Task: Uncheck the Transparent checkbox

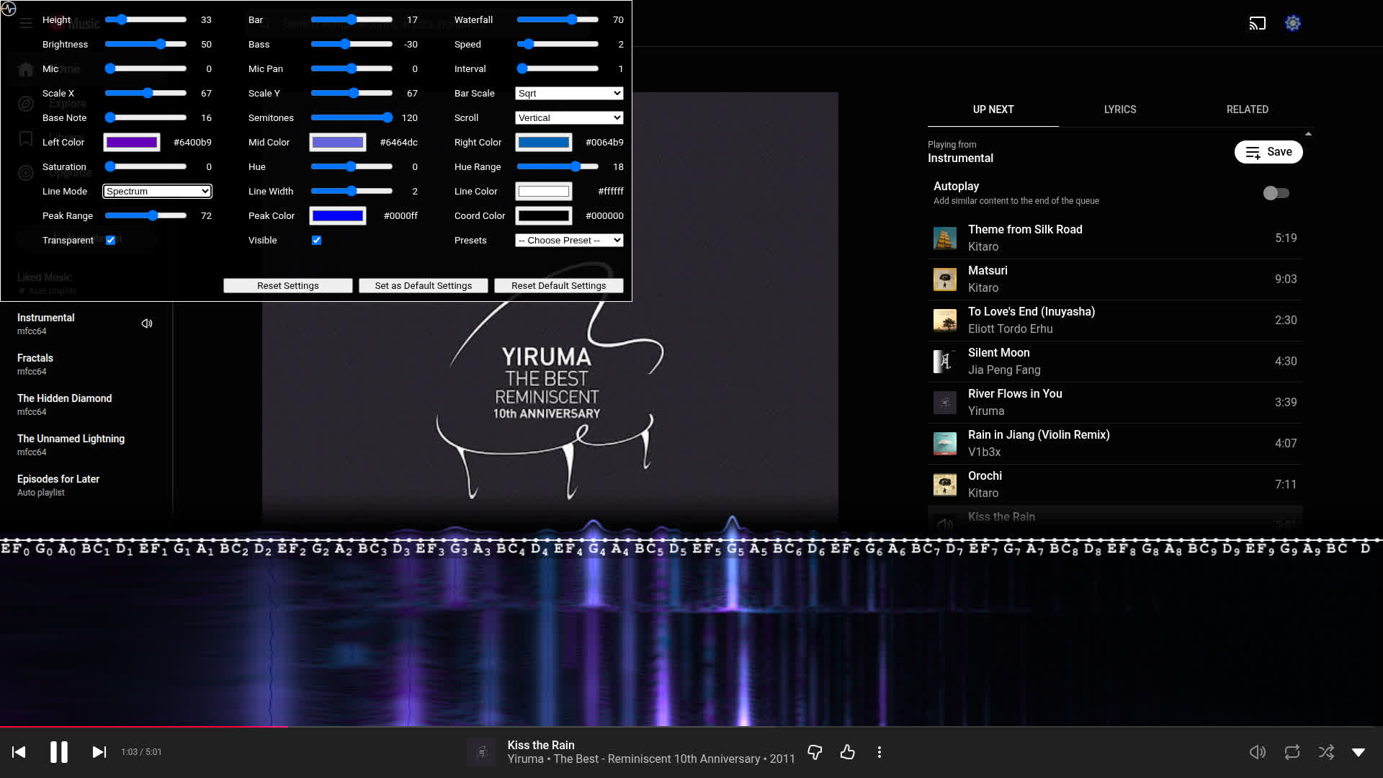Action: pos(111,241)
